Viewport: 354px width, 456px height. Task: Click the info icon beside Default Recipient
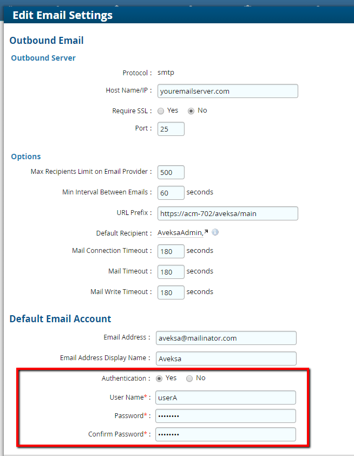215,232
